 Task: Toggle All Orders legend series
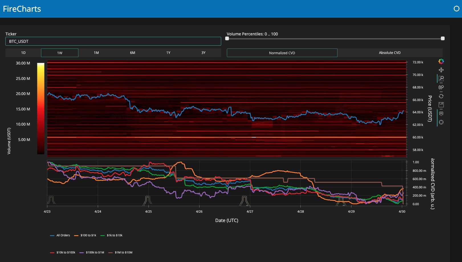point(60,235)
